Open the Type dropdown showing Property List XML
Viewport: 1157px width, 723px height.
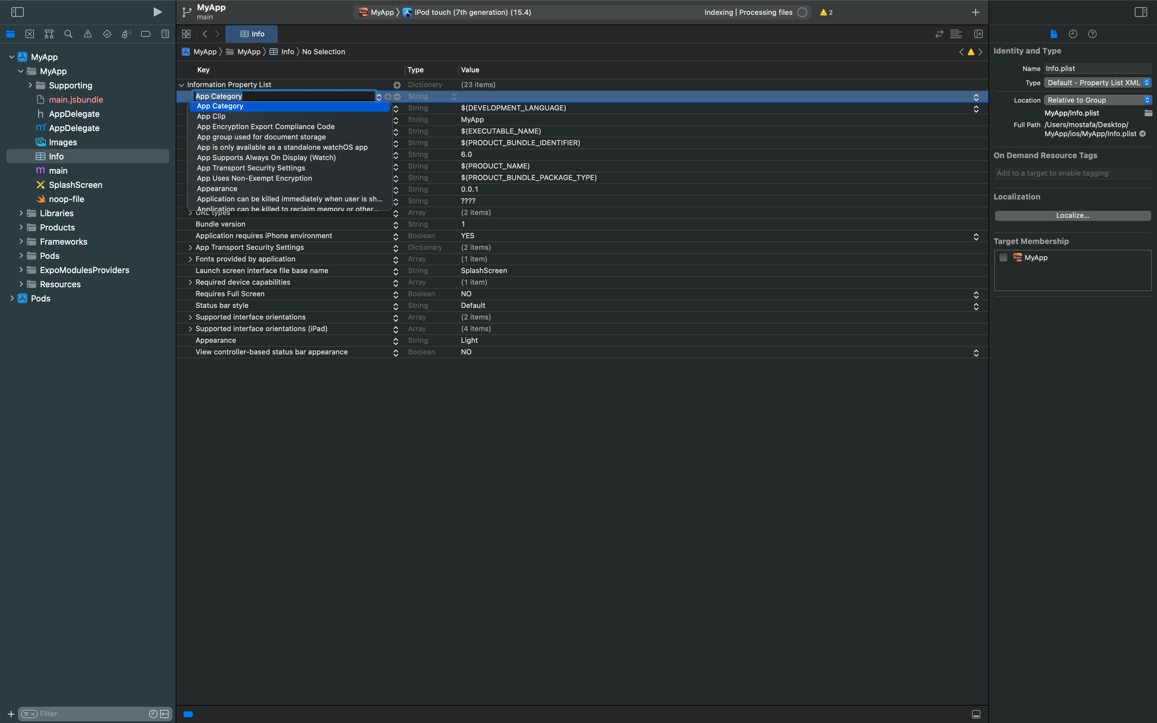1097,83
